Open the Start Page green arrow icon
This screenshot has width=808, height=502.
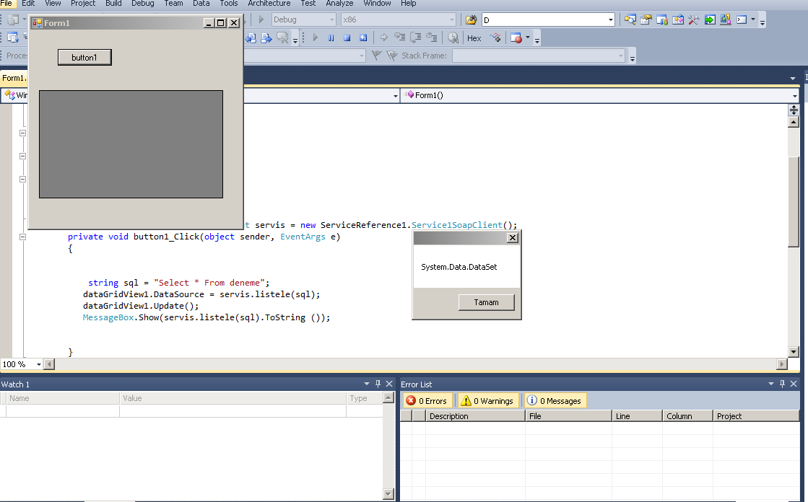coord(710,19)
